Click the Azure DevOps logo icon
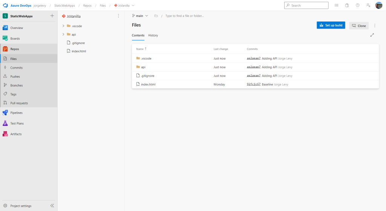Screen dimensions: 386x211 [5, 5]
